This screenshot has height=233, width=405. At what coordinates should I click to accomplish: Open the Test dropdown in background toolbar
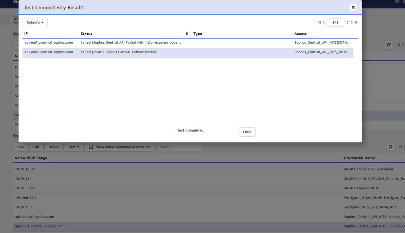point(74,147)
